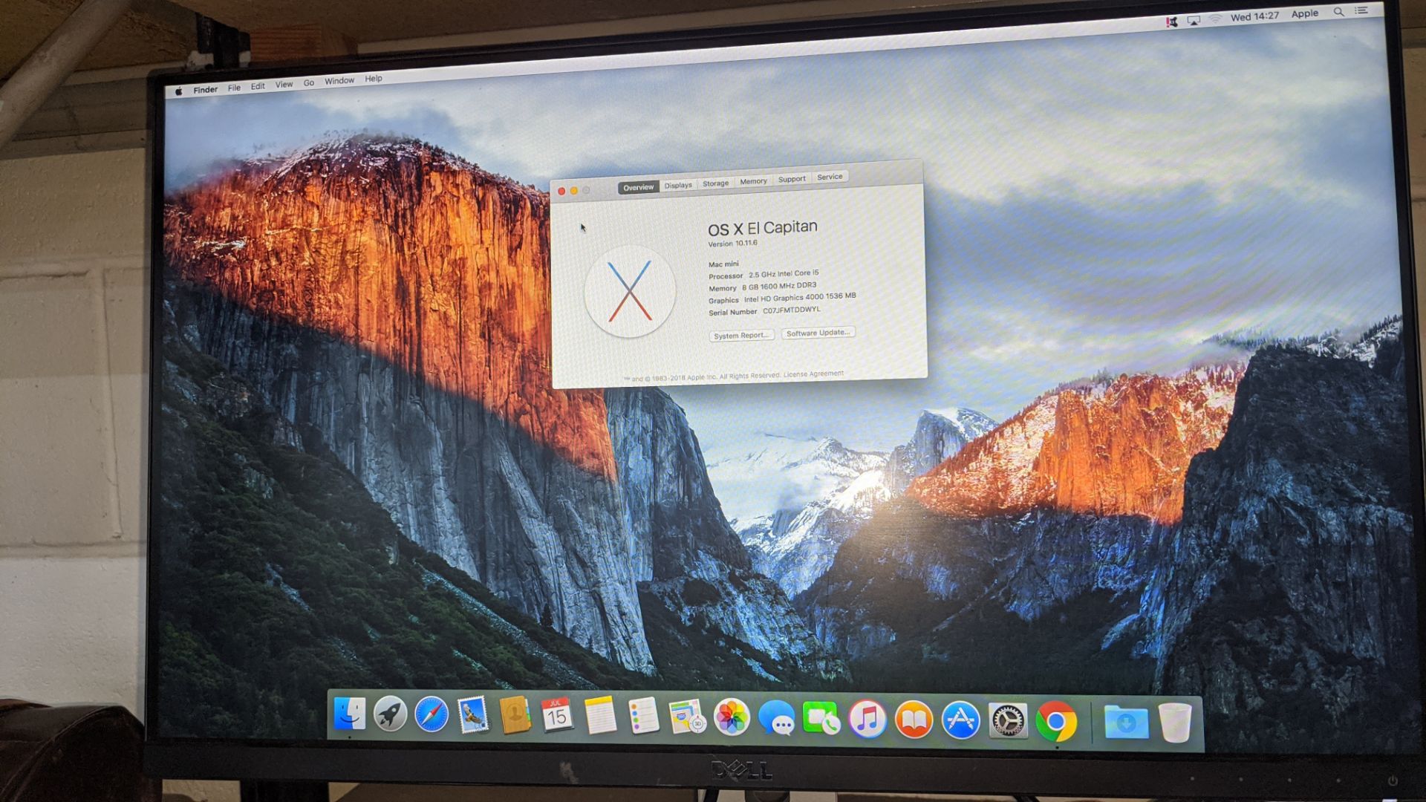
Task: Close the About This Mac window
Action: 561,192
